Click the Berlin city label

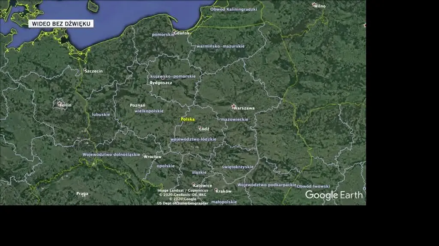[x=66, y=105]
